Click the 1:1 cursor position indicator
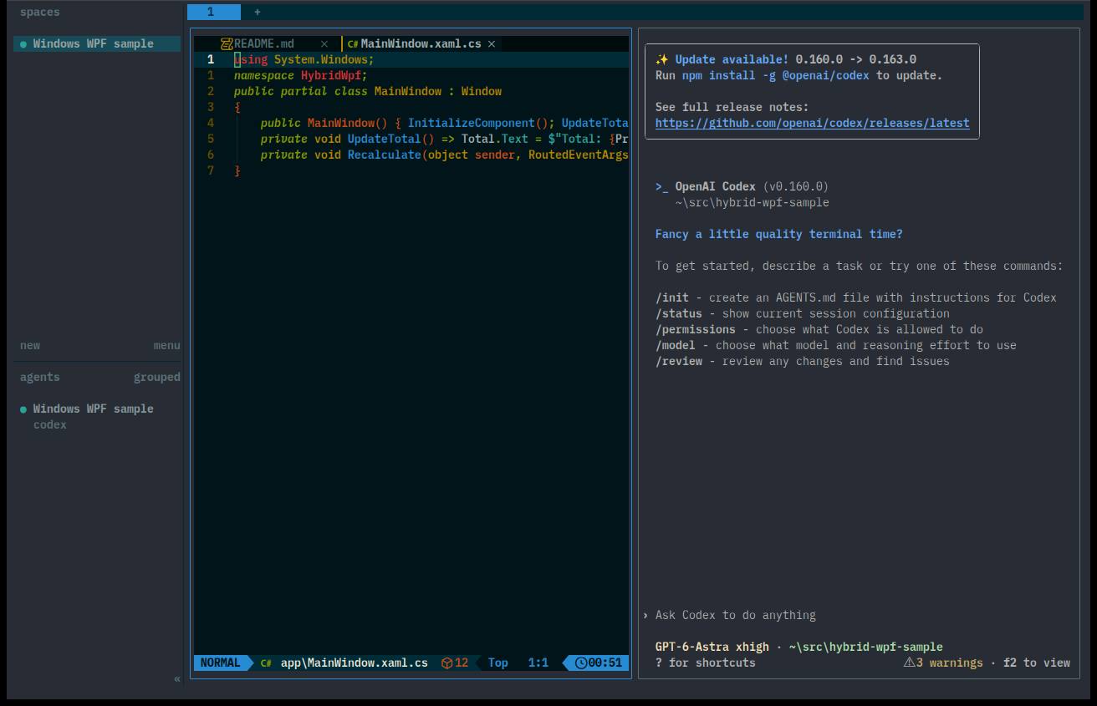This screenshot has height=706, width=1097. point(538,663)
